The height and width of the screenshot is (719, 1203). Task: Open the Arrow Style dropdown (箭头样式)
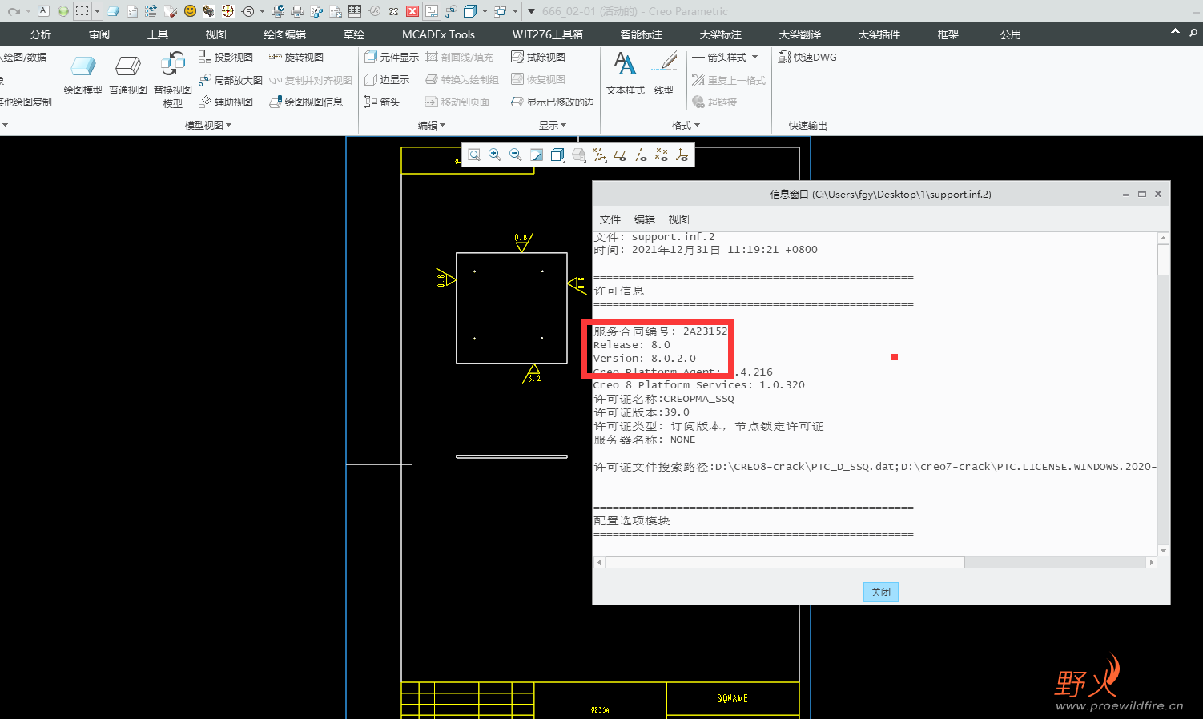pyautogui.click(x=725, y=57)
